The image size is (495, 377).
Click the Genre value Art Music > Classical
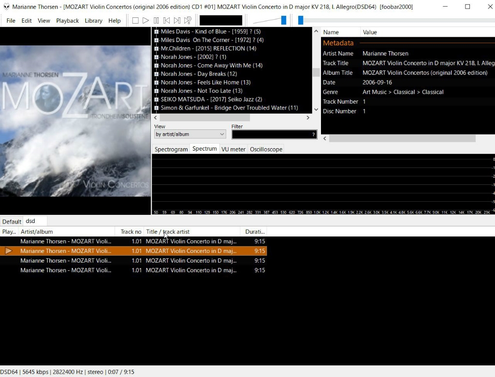(x=403, y=92)
